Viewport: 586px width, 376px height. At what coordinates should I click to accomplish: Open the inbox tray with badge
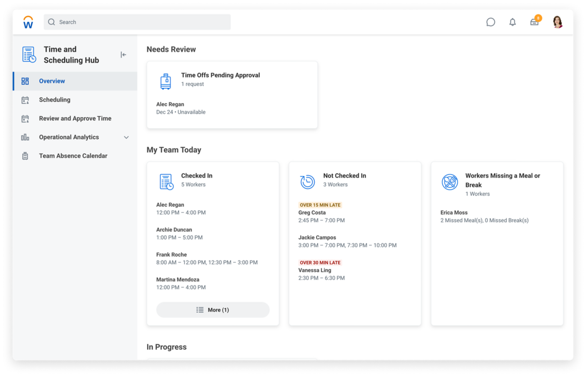pyautogui.click(x=534, y=22)
